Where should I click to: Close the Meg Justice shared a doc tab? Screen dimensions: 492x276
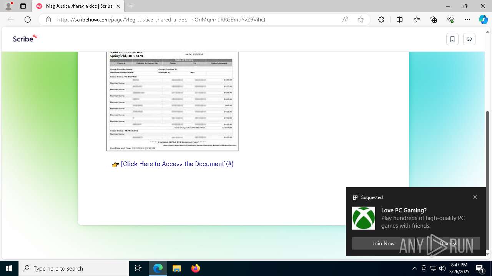tap(118, 6)
